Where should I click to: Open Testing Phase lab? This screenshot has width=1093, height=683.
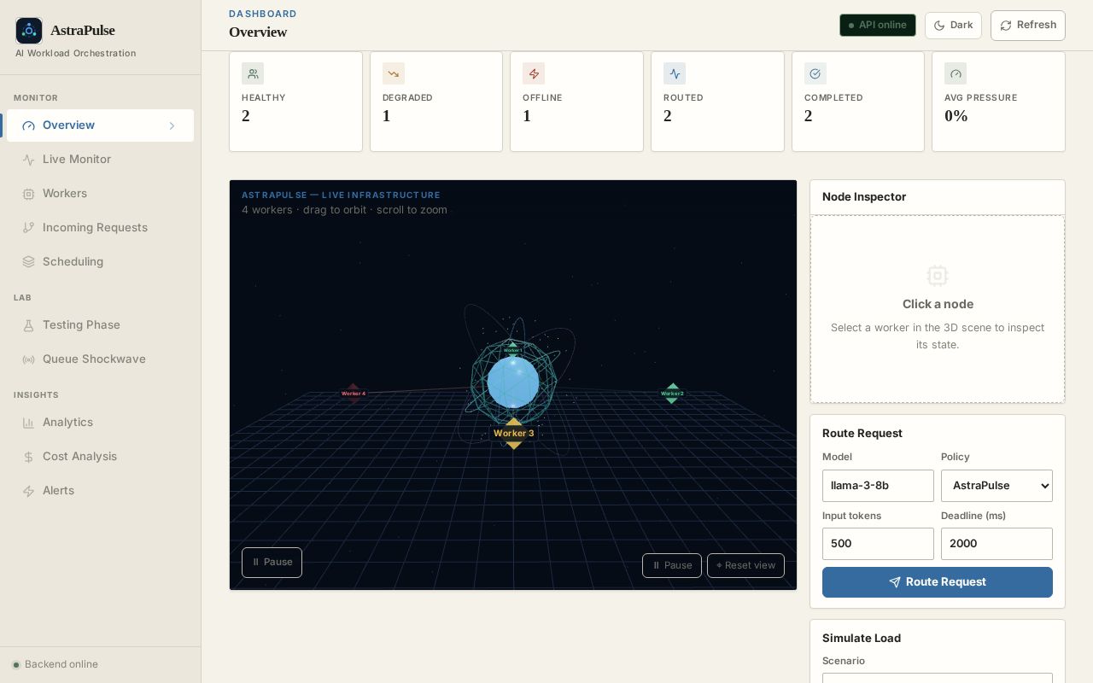pos(100,325)
